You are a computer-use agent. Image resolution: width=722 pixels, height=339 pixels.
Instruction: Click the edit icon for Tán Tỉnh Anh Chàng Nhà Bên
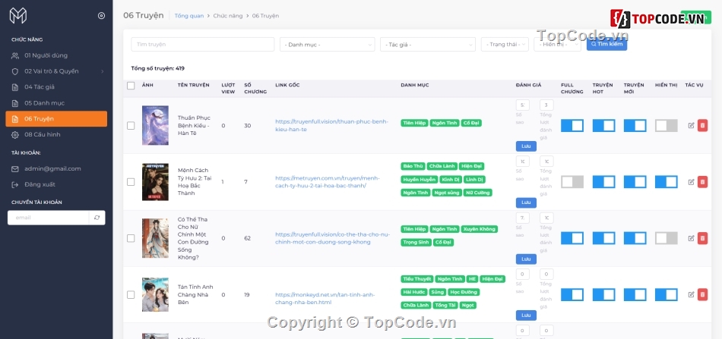[691, 294]
